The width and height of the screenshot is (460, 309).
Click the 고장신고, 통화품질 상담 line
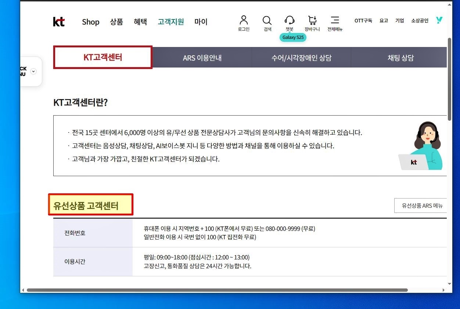[x=198, y=266]
